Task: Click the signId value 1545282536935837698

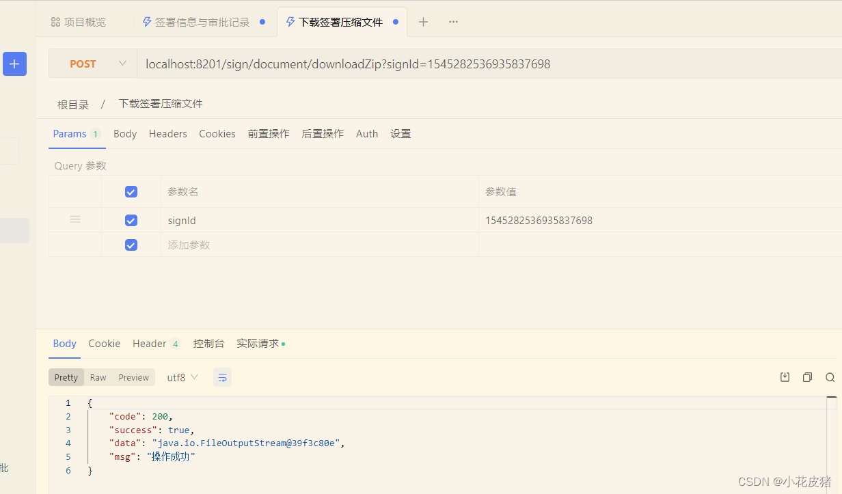Action: pyautogui.click(x=539, y=221)
